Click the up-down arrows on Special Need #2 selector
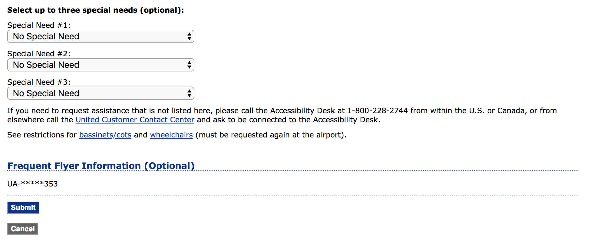Image resolution: width=594 pixels, height=244 pixels. [x=189, y=65]
